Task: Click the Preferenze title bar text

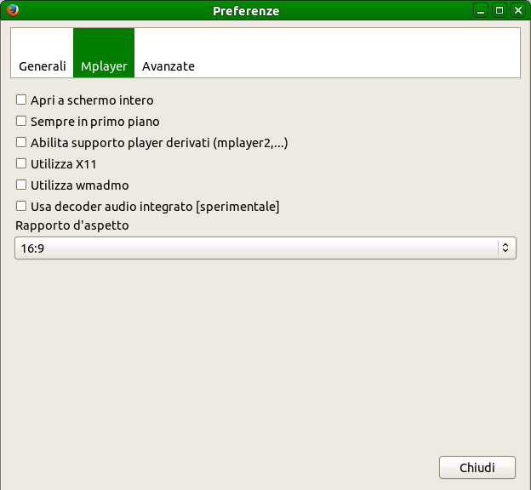Action: [x=246, y=11]
